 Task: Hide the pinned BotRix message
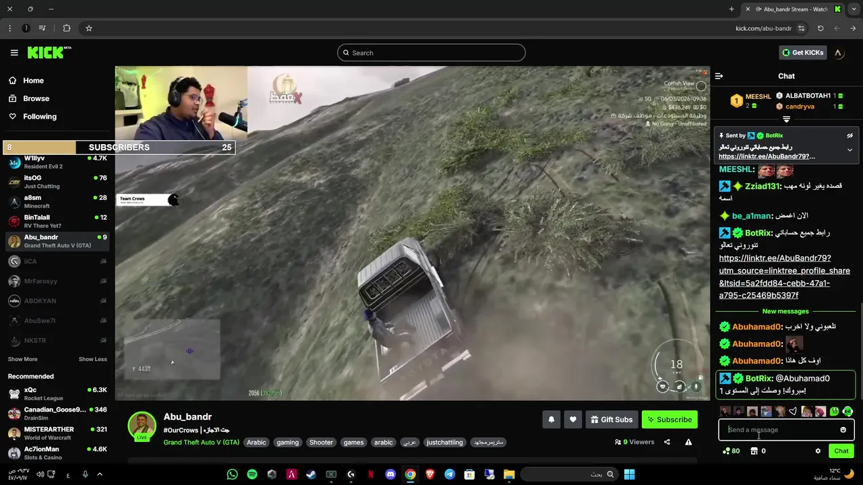coord(850,135)
